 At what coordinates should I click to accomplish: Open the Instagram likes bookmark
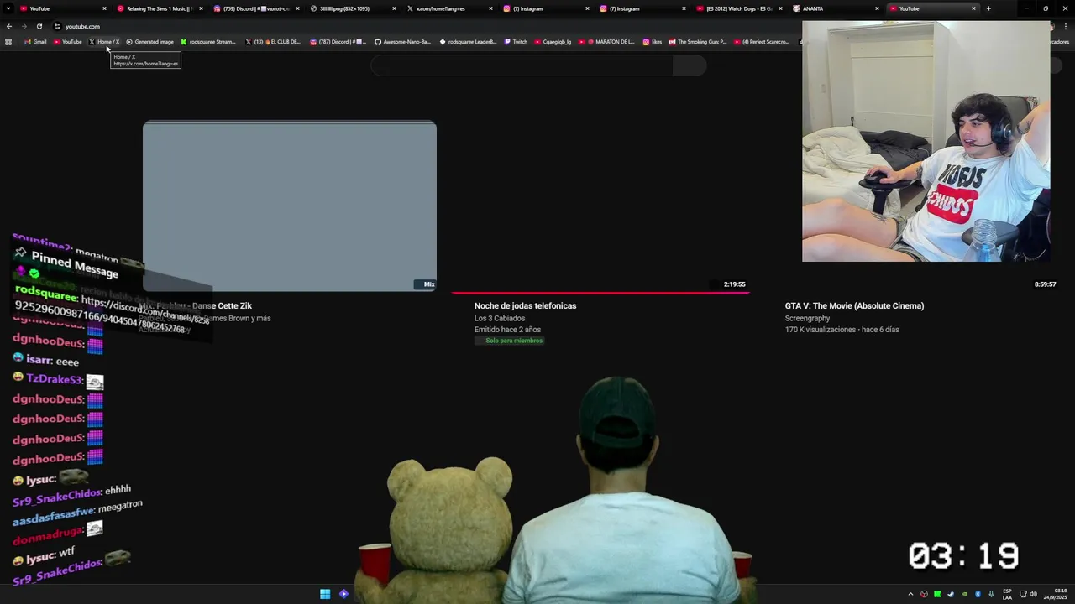(x=653, y=42)
